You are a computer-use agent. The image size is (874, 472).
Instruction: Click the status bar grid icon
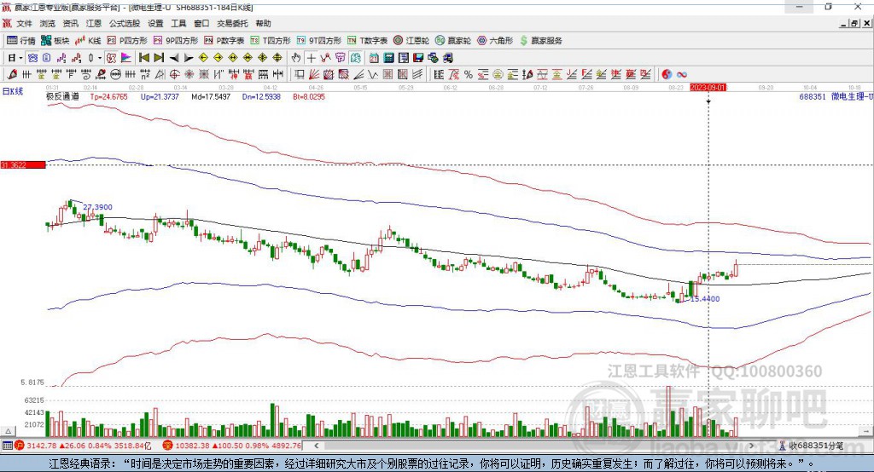[7, 446]
